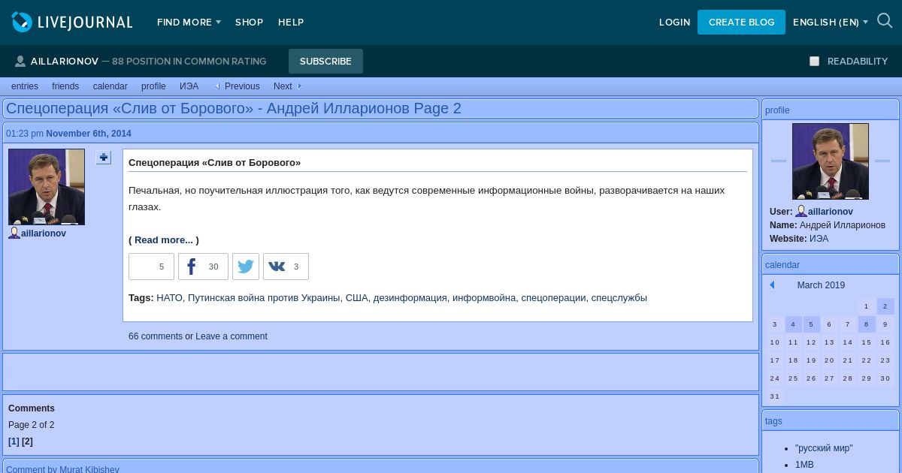Open the 1MB tag in sidebar
902x473 pixels.
(x=804, y=465)
